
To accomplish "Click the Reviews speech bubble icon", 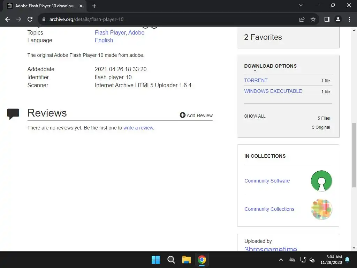I will click(13, 114).
